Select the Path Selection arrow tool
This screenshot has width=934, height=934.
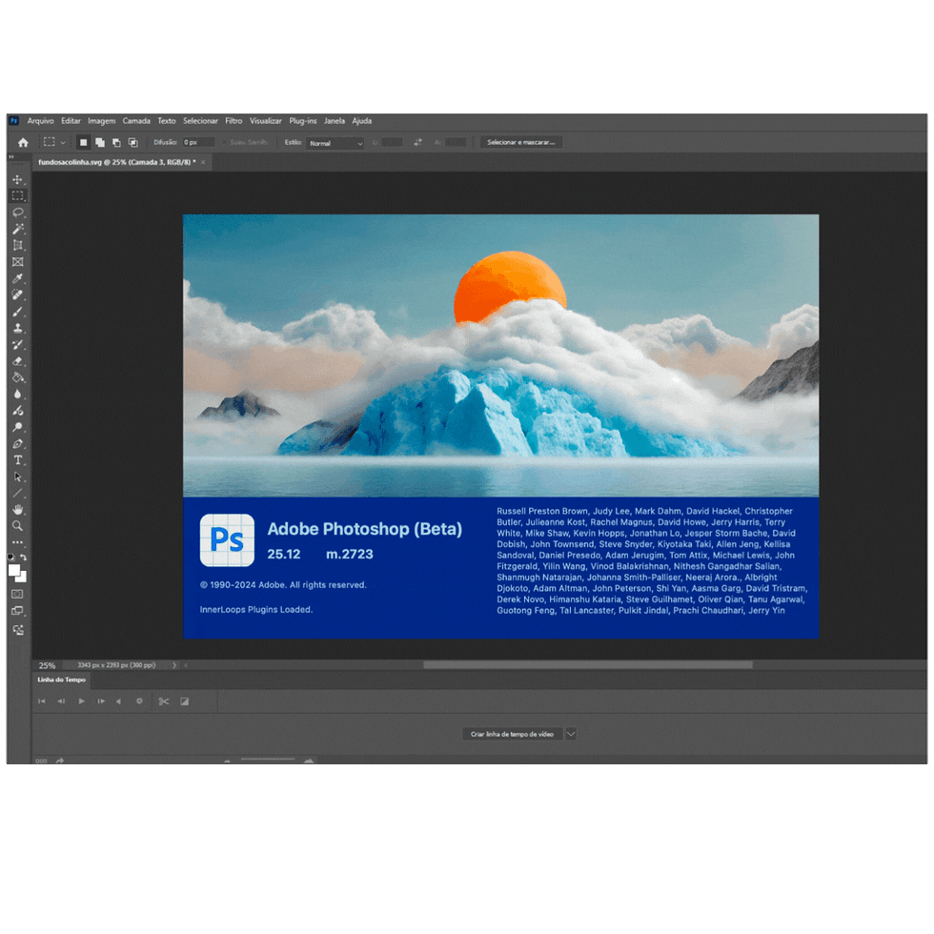point(17,477)
